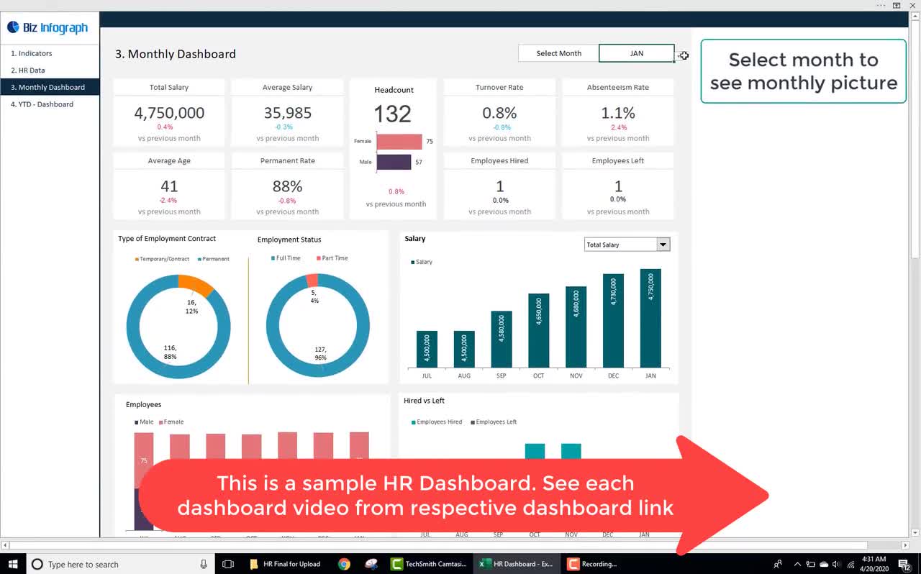Viewport: 921px width, 574px height.
Task: Open the Total Salary dropdown
Action: click(662, 244)
